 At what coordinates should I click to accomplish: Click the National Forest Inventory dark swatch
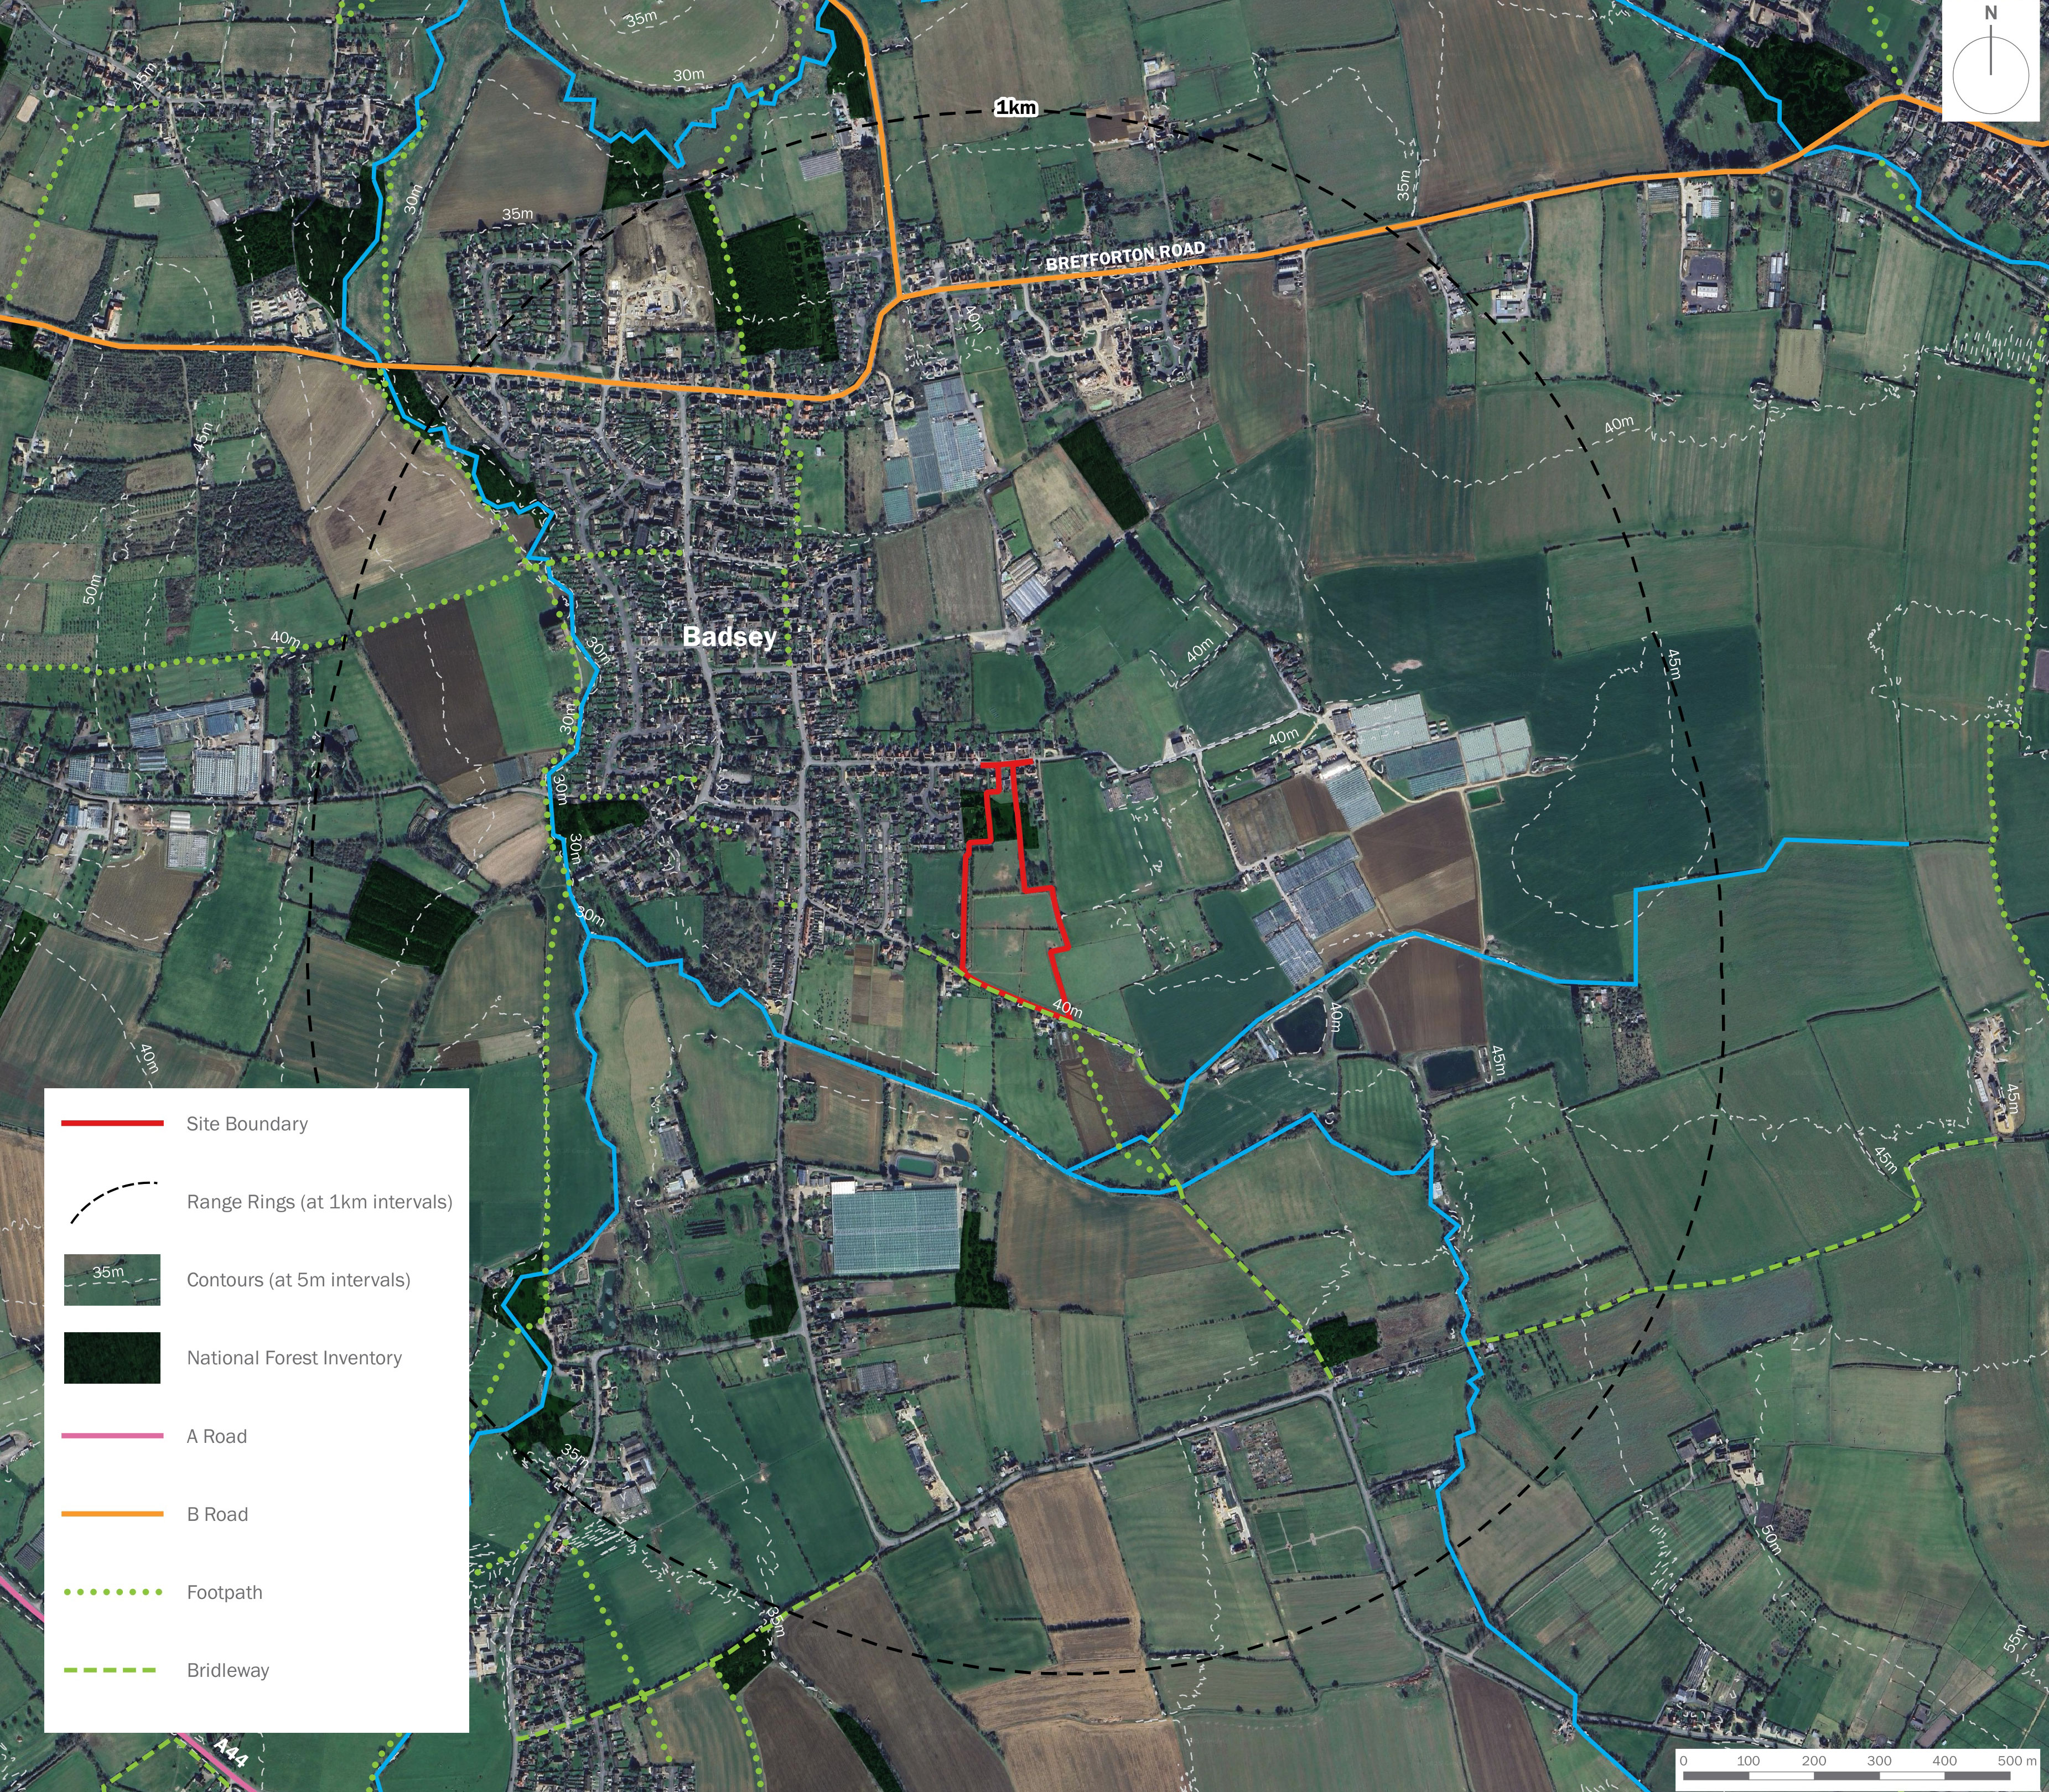pos(112,1357)
